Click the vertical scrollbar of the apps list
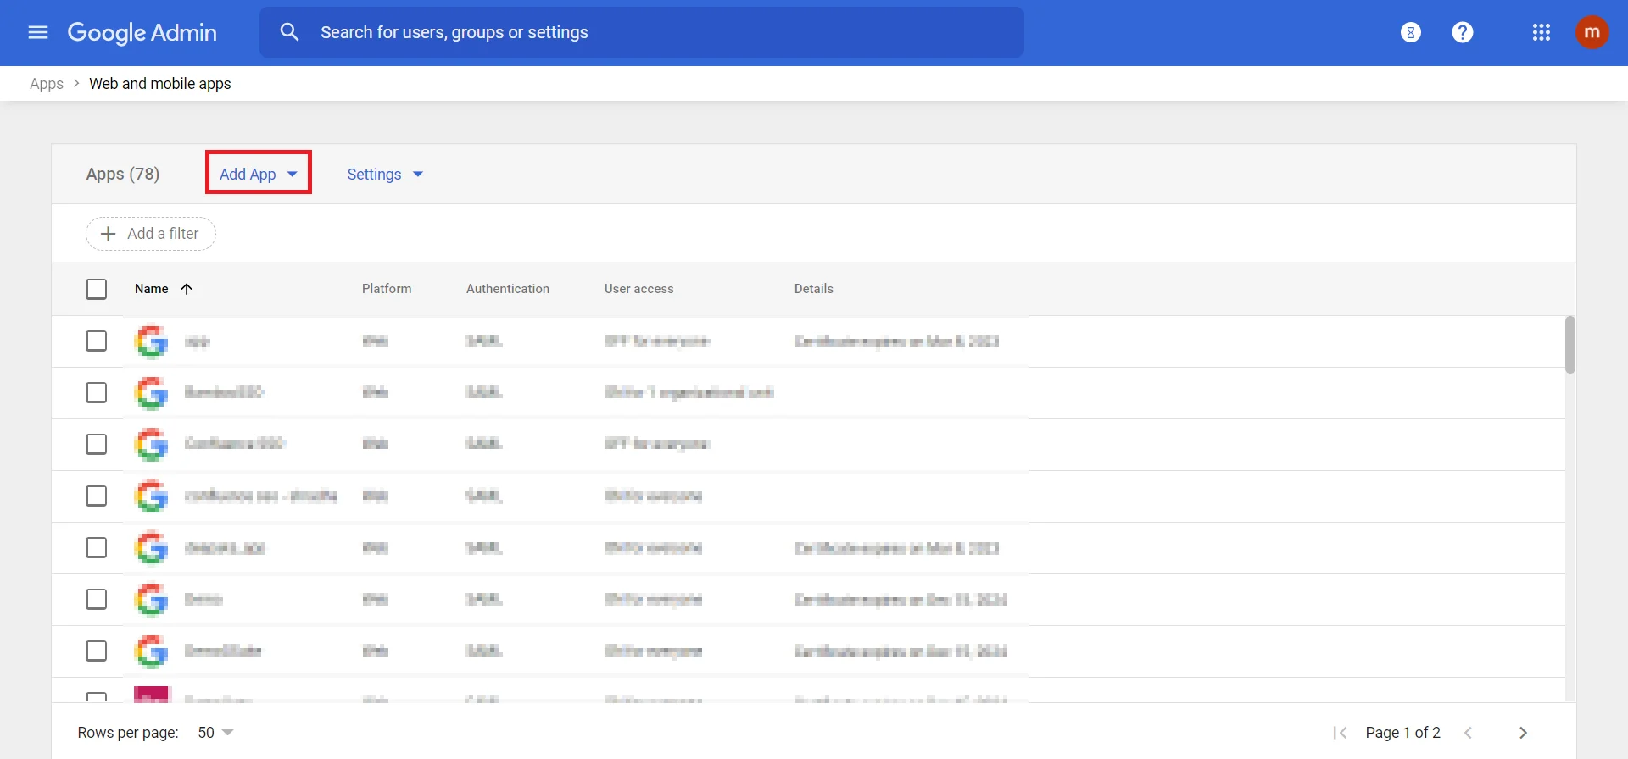 1569,345
